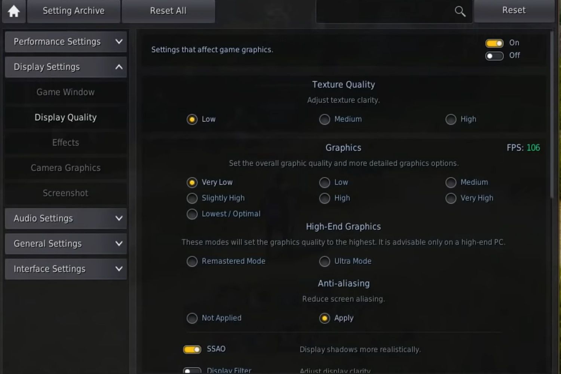Enable the Display Filter toggle
This screenshot has height=374, width=561.
[x=192, y=370]
